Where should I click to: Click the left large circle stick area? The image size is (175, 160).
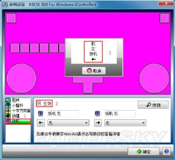coord(21,78)
